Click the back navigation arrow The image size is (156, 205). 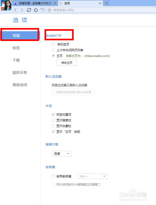tap(15, 10)
